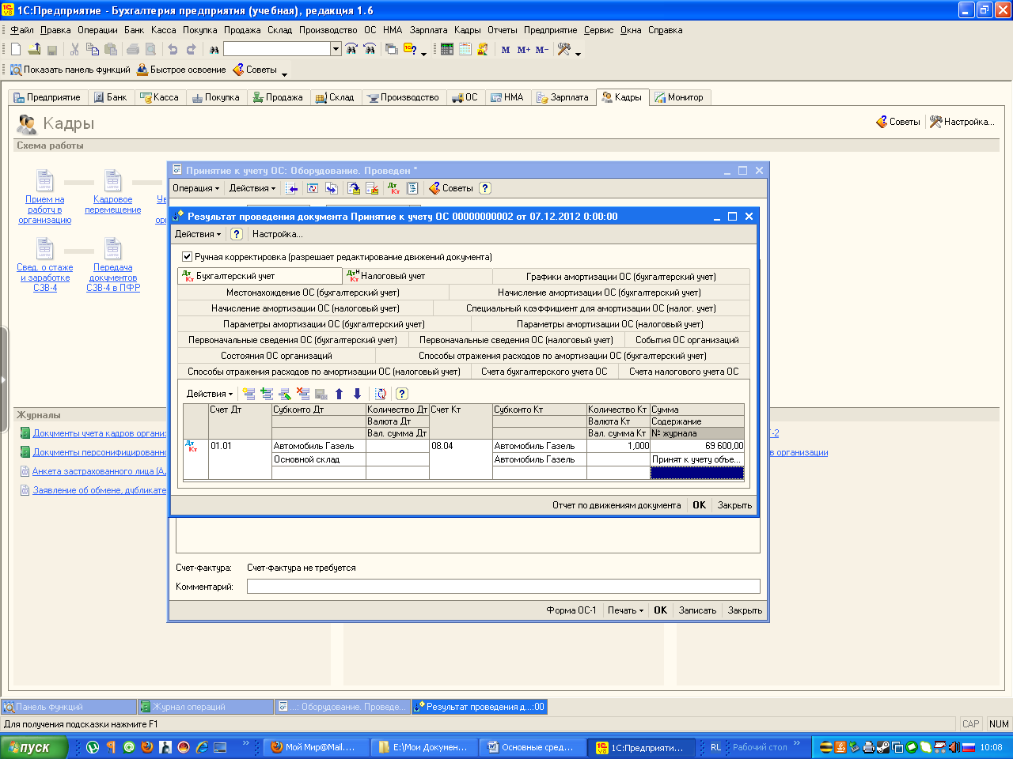Click the Записать button
The width and height of the screenshot is (1013, 759).
pyautogui.click(x=697, y=610)
